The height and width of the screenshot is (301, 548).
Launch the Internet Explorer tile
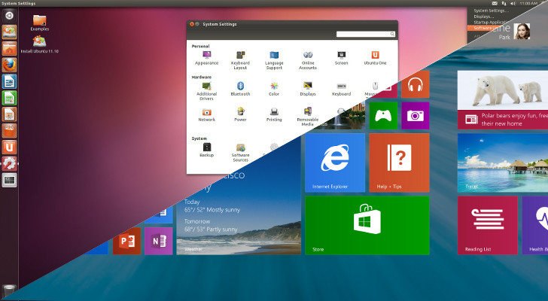click(x=334, y=163)
